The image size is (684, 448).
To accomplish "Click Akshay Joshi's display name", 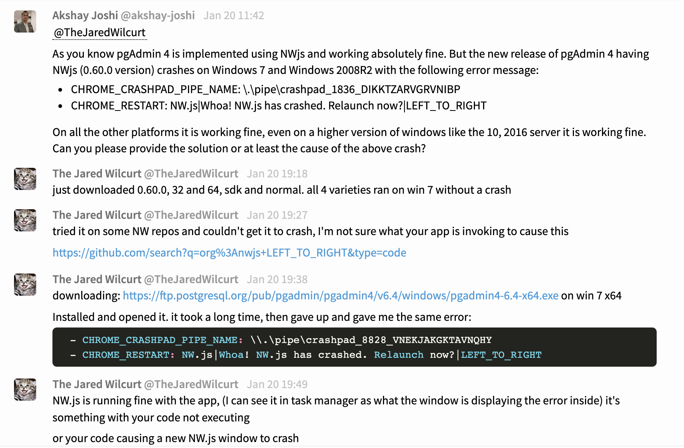I will pos(85,16).
